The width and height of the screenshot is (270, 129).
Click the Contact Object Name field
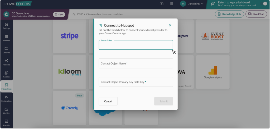(x=136, y=63)
